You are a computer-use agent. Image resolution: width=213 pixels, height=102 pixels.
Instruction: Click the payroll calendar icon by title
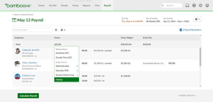pyautogui.click(x=14, y=20)
